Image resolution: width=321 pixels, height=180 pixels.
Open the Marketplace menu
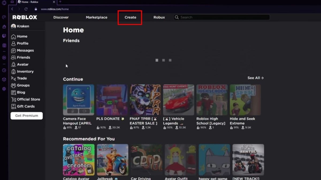(97, 17)
